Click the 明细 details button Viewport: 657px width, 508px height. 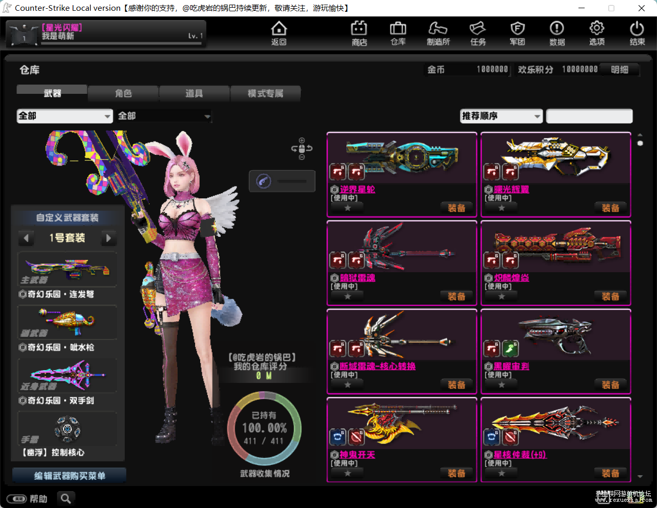tap(620, 70)
